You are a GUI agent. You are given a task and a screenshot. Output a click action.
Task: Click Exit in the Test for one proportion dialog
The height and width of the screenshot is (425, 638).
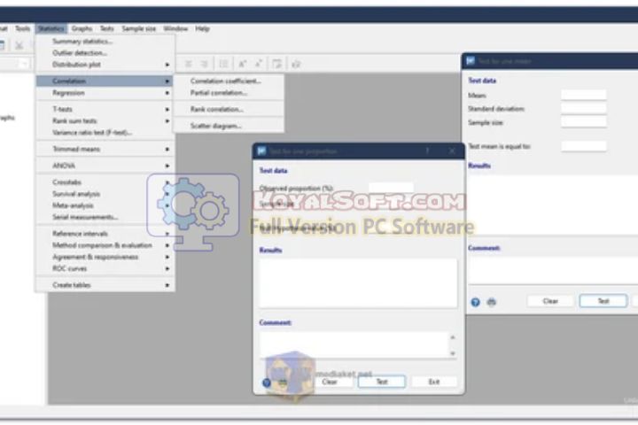pos(434,382)
